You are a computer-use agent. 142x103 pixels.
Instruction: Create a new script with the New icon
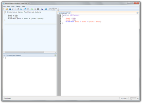4,9
